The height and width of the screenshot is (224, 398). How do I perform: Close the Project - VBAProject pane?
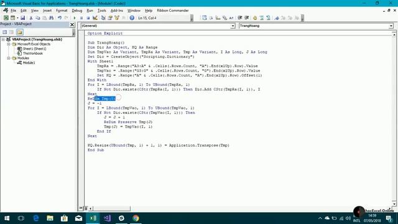pyautogui.click(x=72, y=24)
